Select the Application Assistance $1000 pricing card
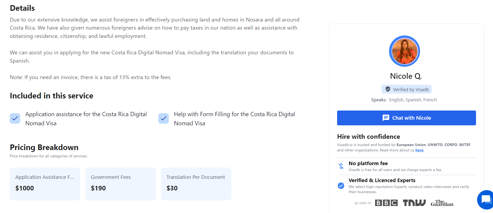 click(45, 184)
